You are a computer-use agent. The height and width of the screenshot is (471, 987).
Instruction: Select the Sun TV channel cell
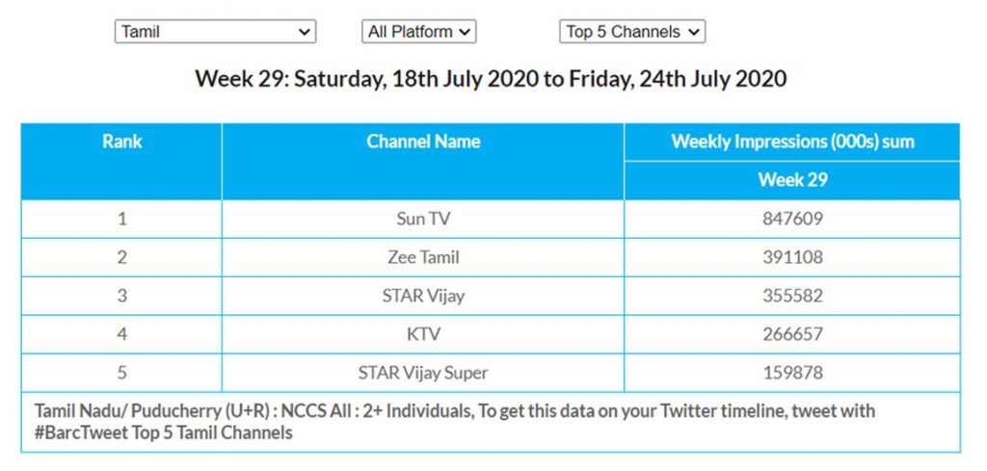[423, 219]
